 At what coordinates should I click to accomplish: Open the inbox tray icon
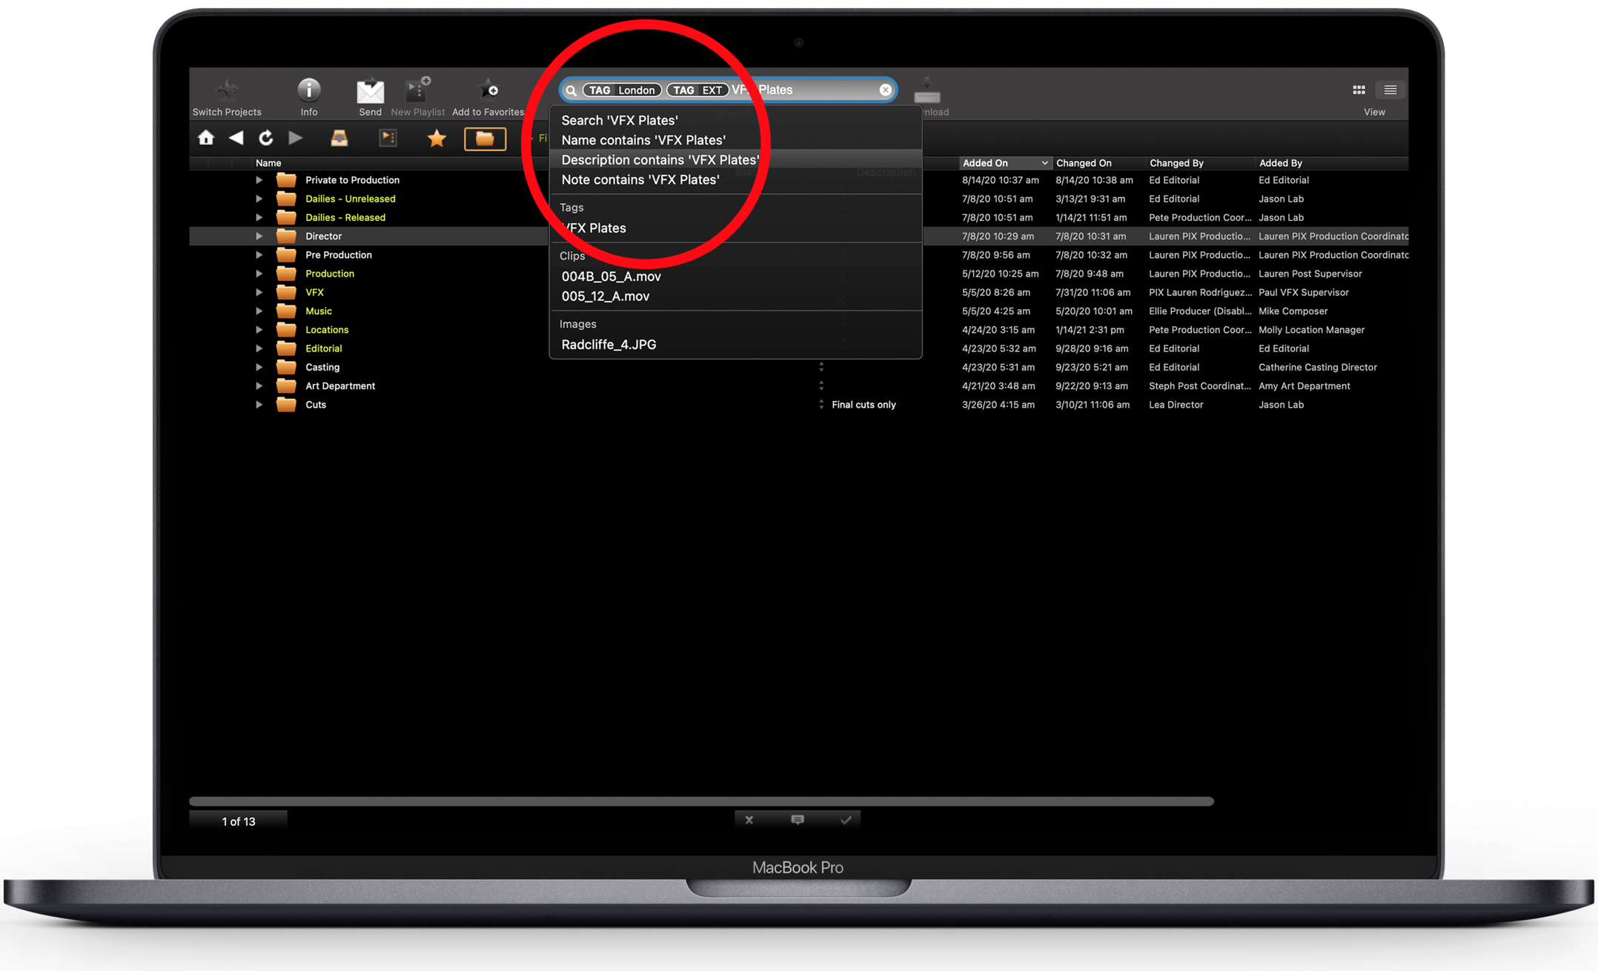(339, 138)
